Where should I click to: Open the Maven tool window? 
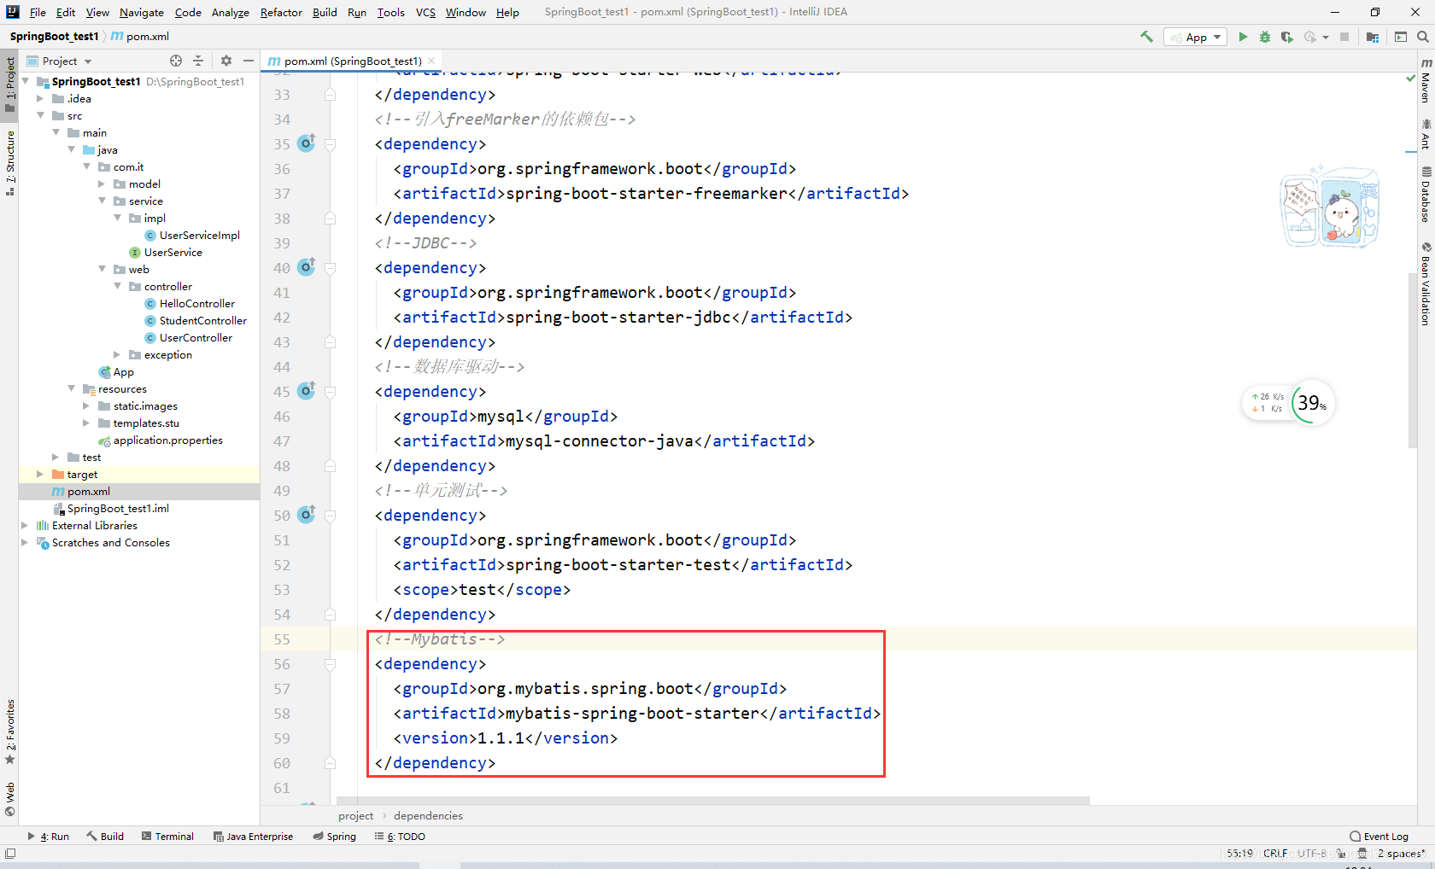1426,81
